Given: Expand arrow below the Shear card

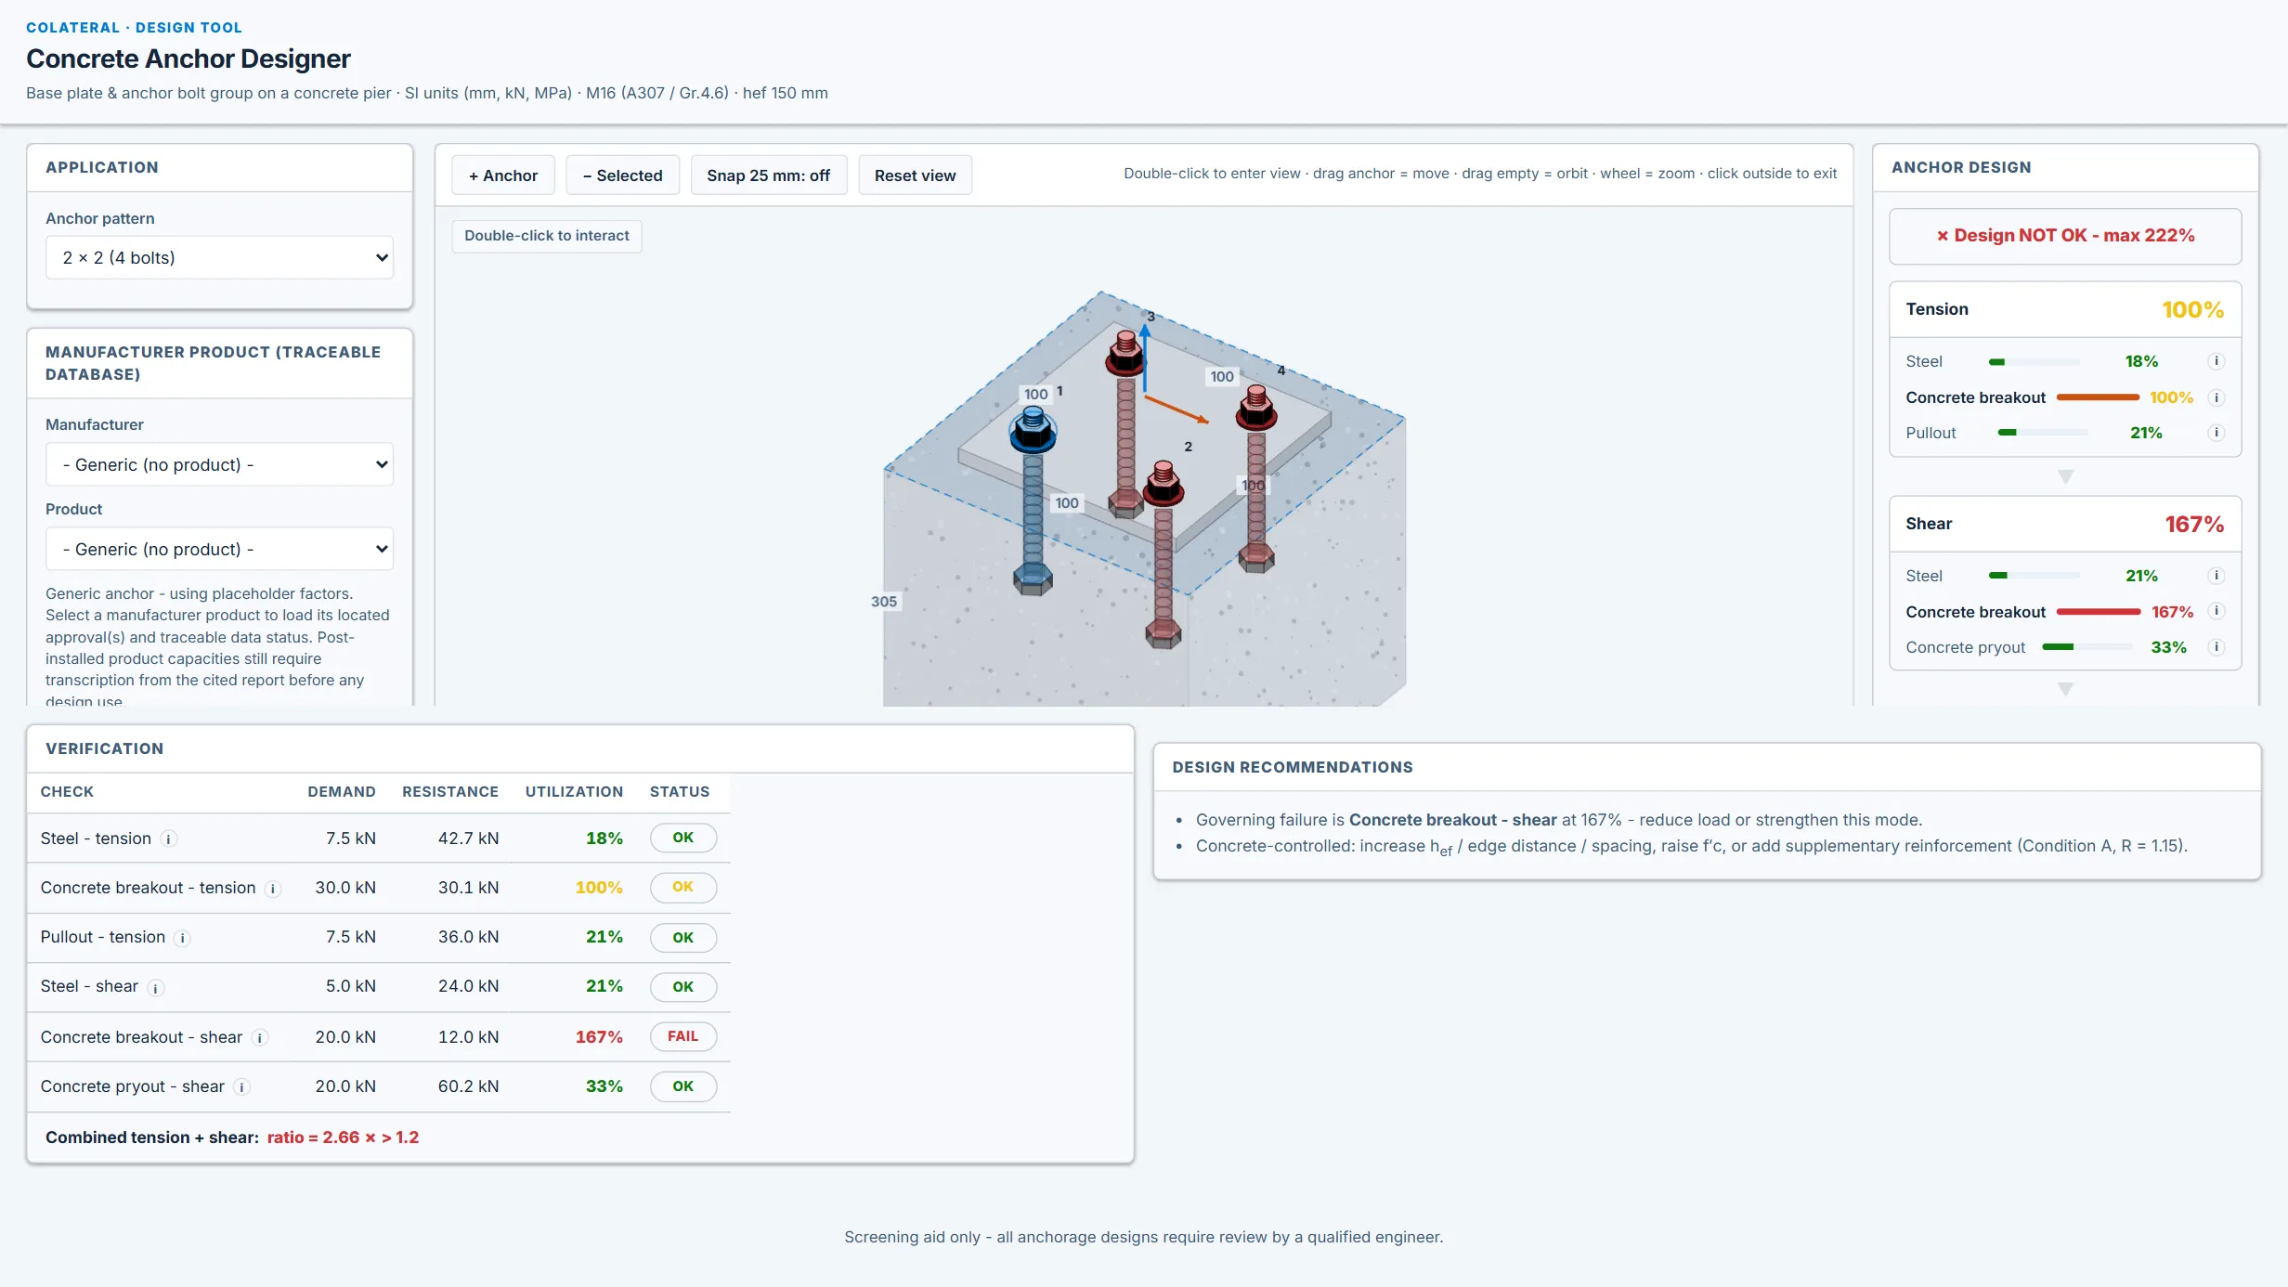Looking at the screenshot, I should (2065, 689).
